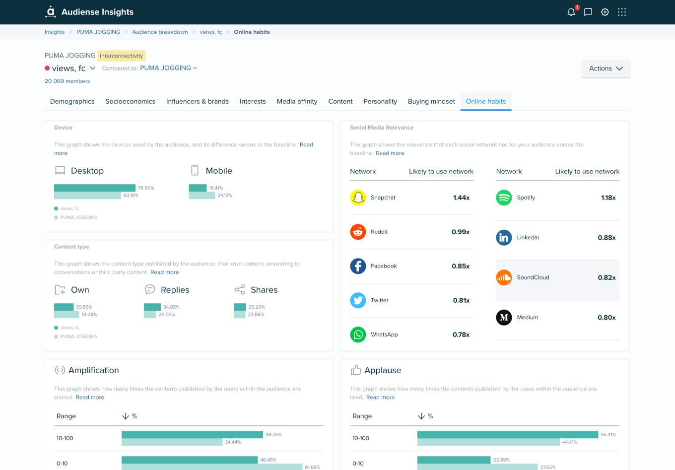
Task: Click the Audiense logo icon
Action: pyautogui.click(x=51, y=12)
